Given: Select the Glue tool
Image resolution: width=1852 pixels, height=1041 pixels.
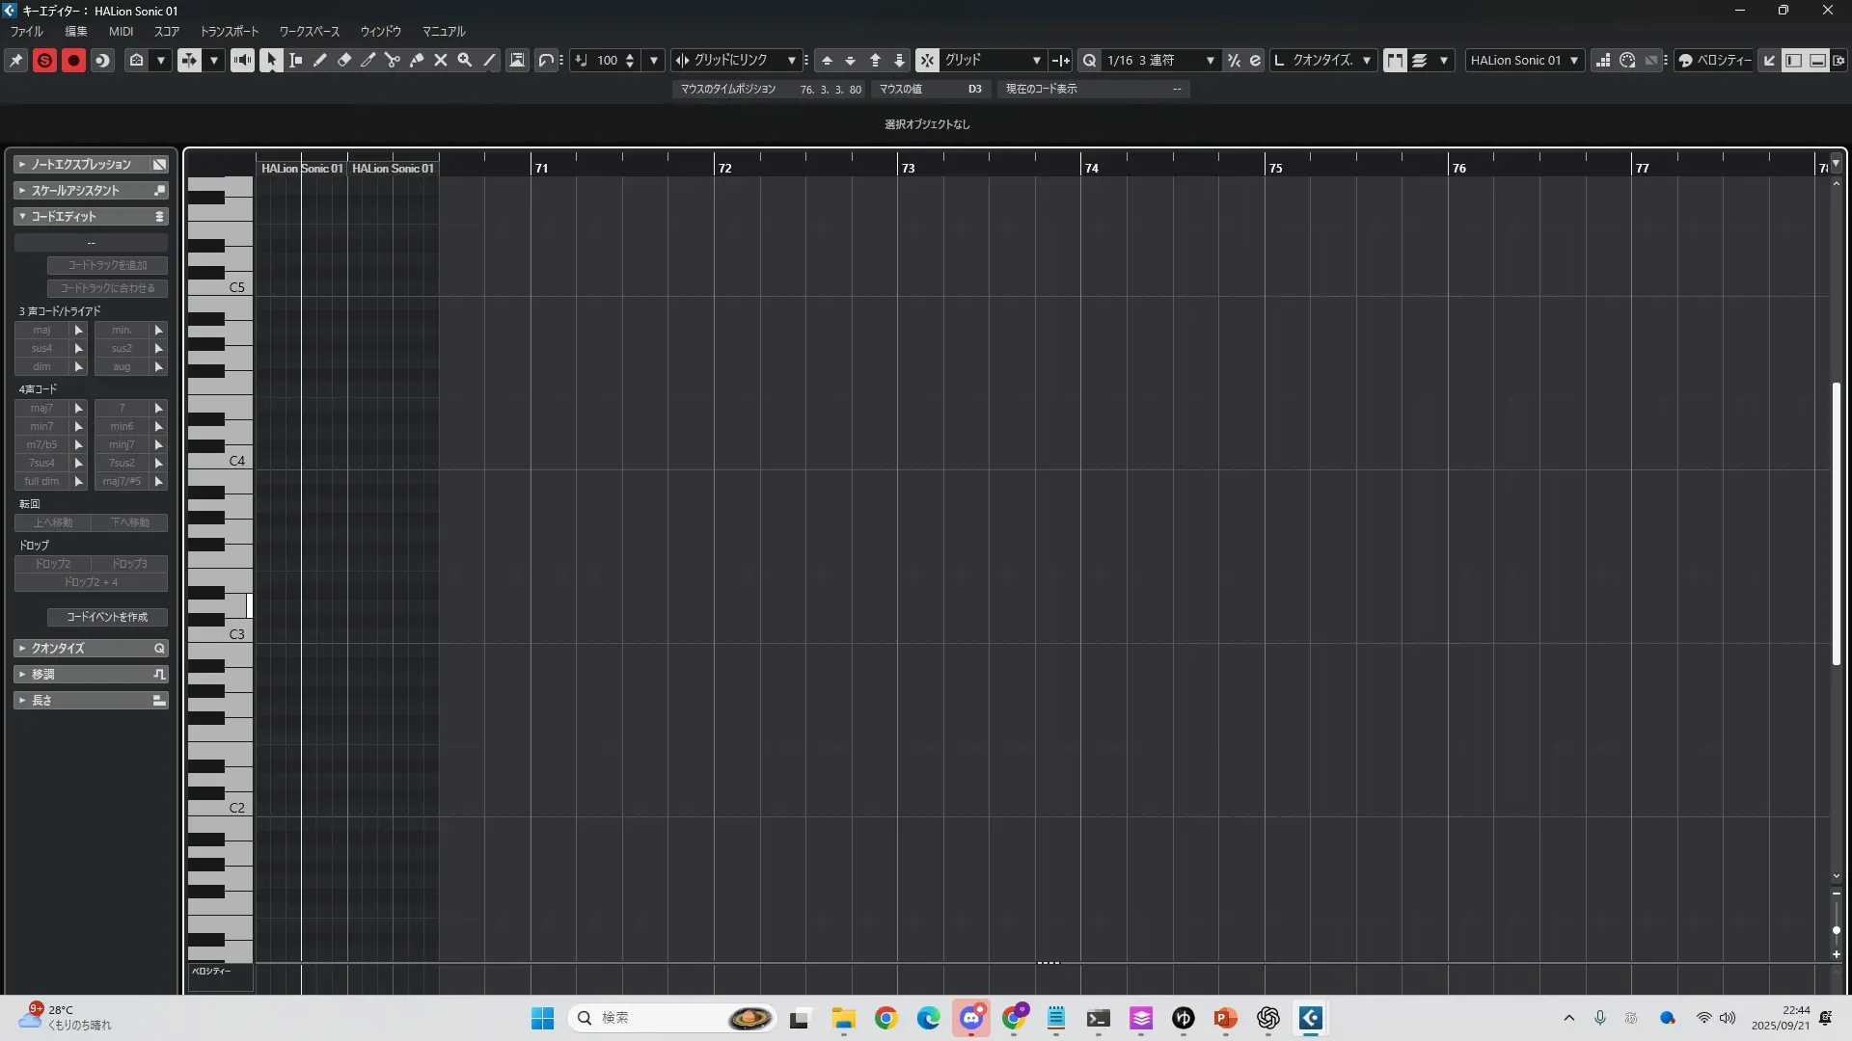Looking at the screenshot, I should (417, 60).
